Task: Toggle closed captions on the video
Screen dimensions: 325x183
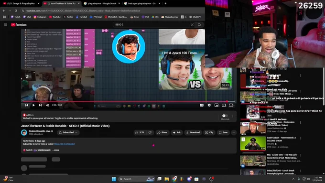Action: (x=202, y=105)
